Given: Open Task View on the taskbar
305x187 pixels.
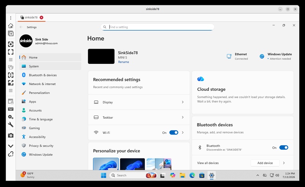Looking at the screenshot, I should 163,175.
